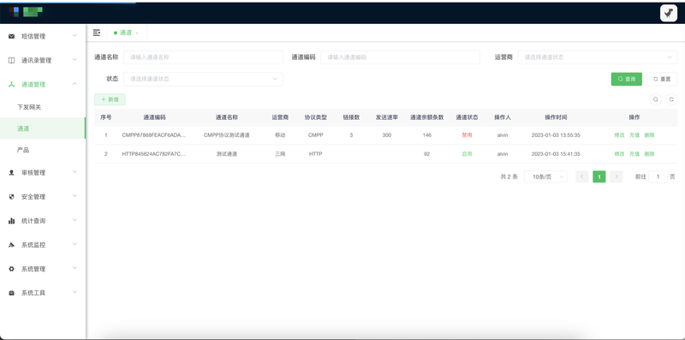Screen dimensions: 685x340
Task: Click the 移动 operator cell
Action: [280, 135]
